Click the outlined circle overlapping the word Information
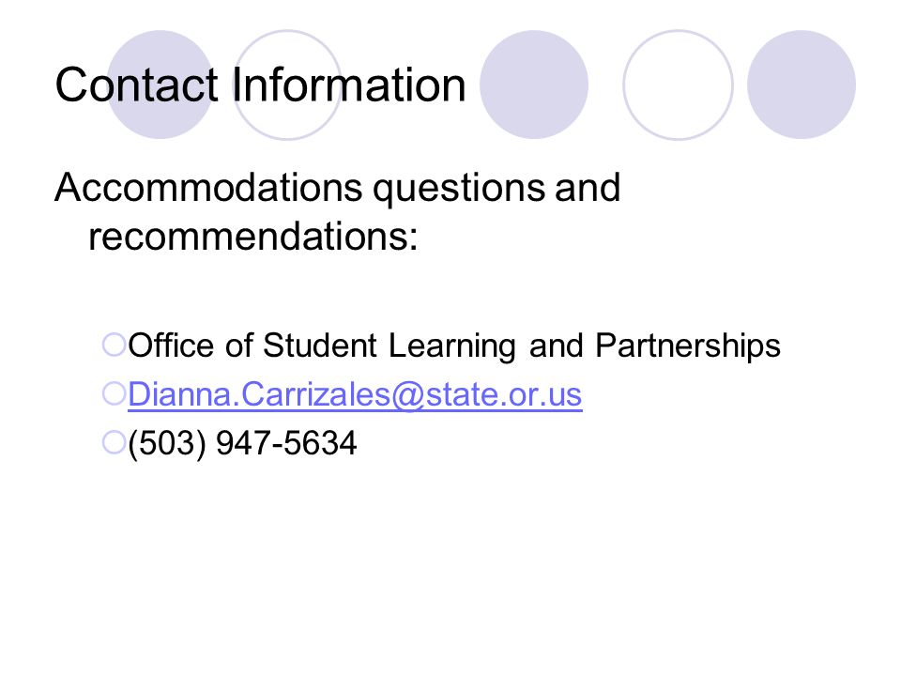Screen dimensions: 901x676 pos(287,84)
